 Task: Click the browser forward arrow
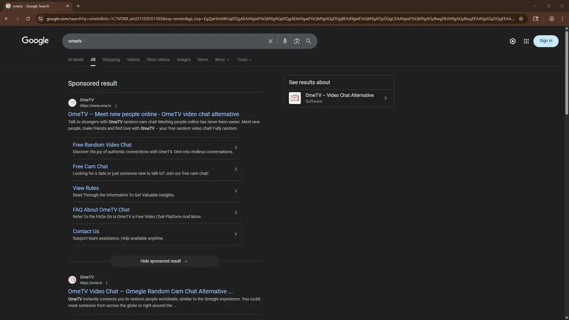17,19
